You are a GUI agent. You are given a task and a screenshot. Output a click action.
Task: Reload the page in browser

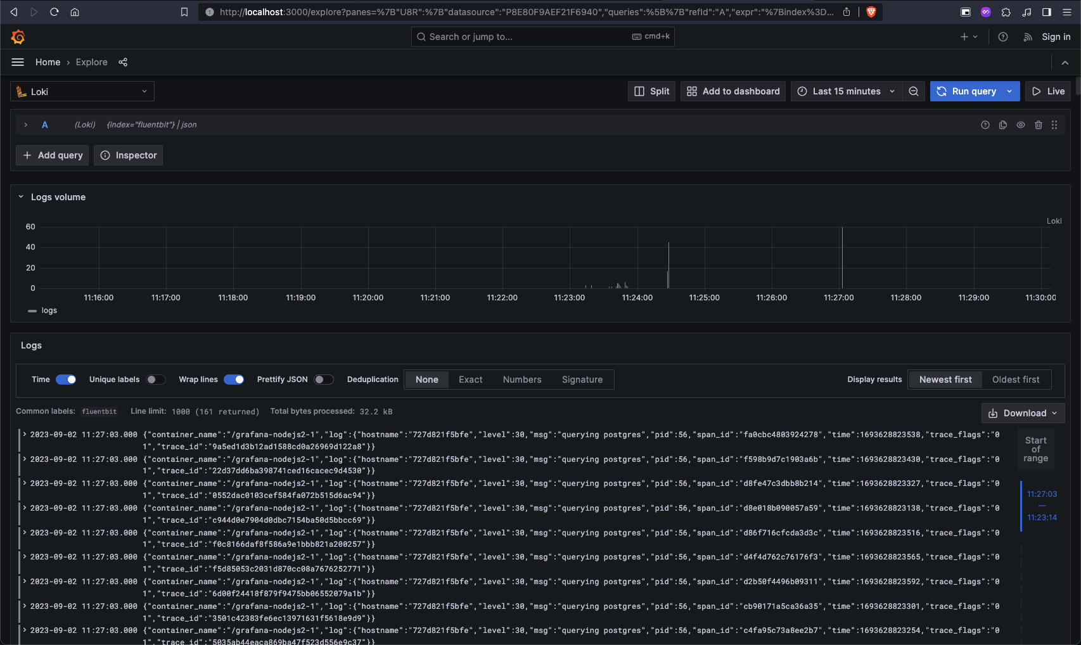[54, 12]
